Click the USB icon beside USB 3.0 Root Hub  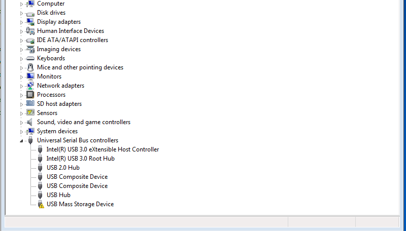coord(40,159)
